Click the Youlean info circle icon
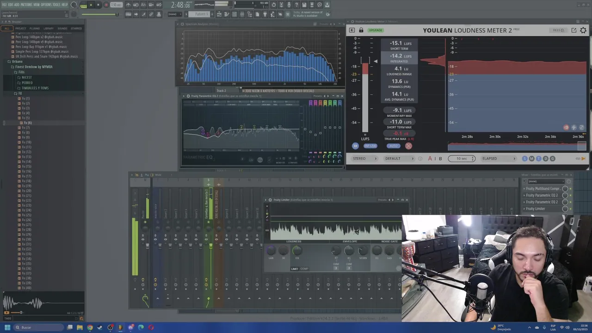This screenshot has height=333, width=592. tap(420, 159)
